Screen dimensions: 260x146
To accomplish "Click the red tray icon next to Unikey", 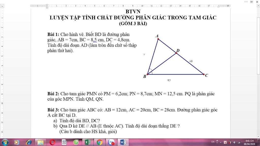I will (x=230, y=142).
